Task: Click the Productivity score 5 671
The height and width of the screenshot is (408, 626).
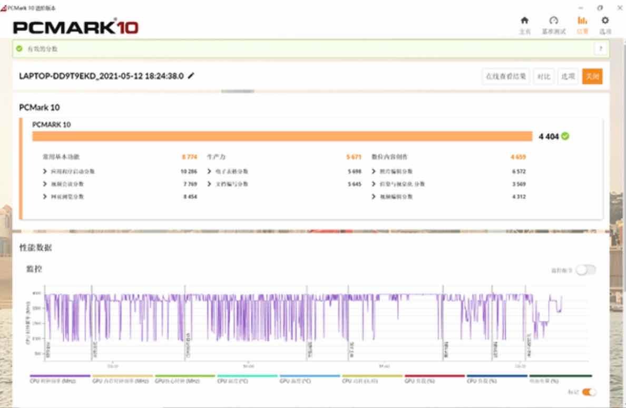Action: click(x=354, y=157)
